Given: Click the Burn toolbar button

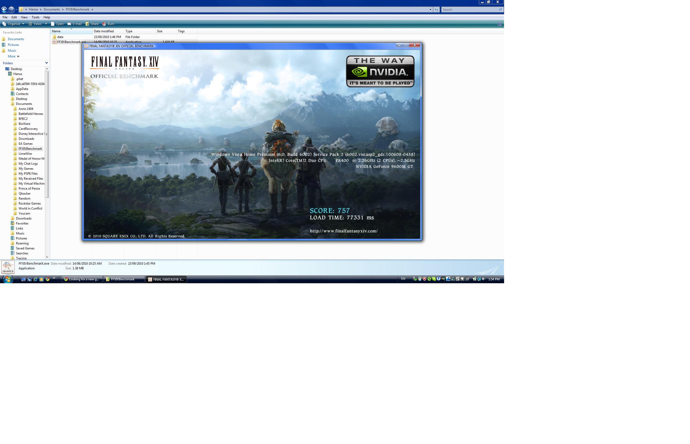Looking at the screenshot, I should [x=108, y=24].
